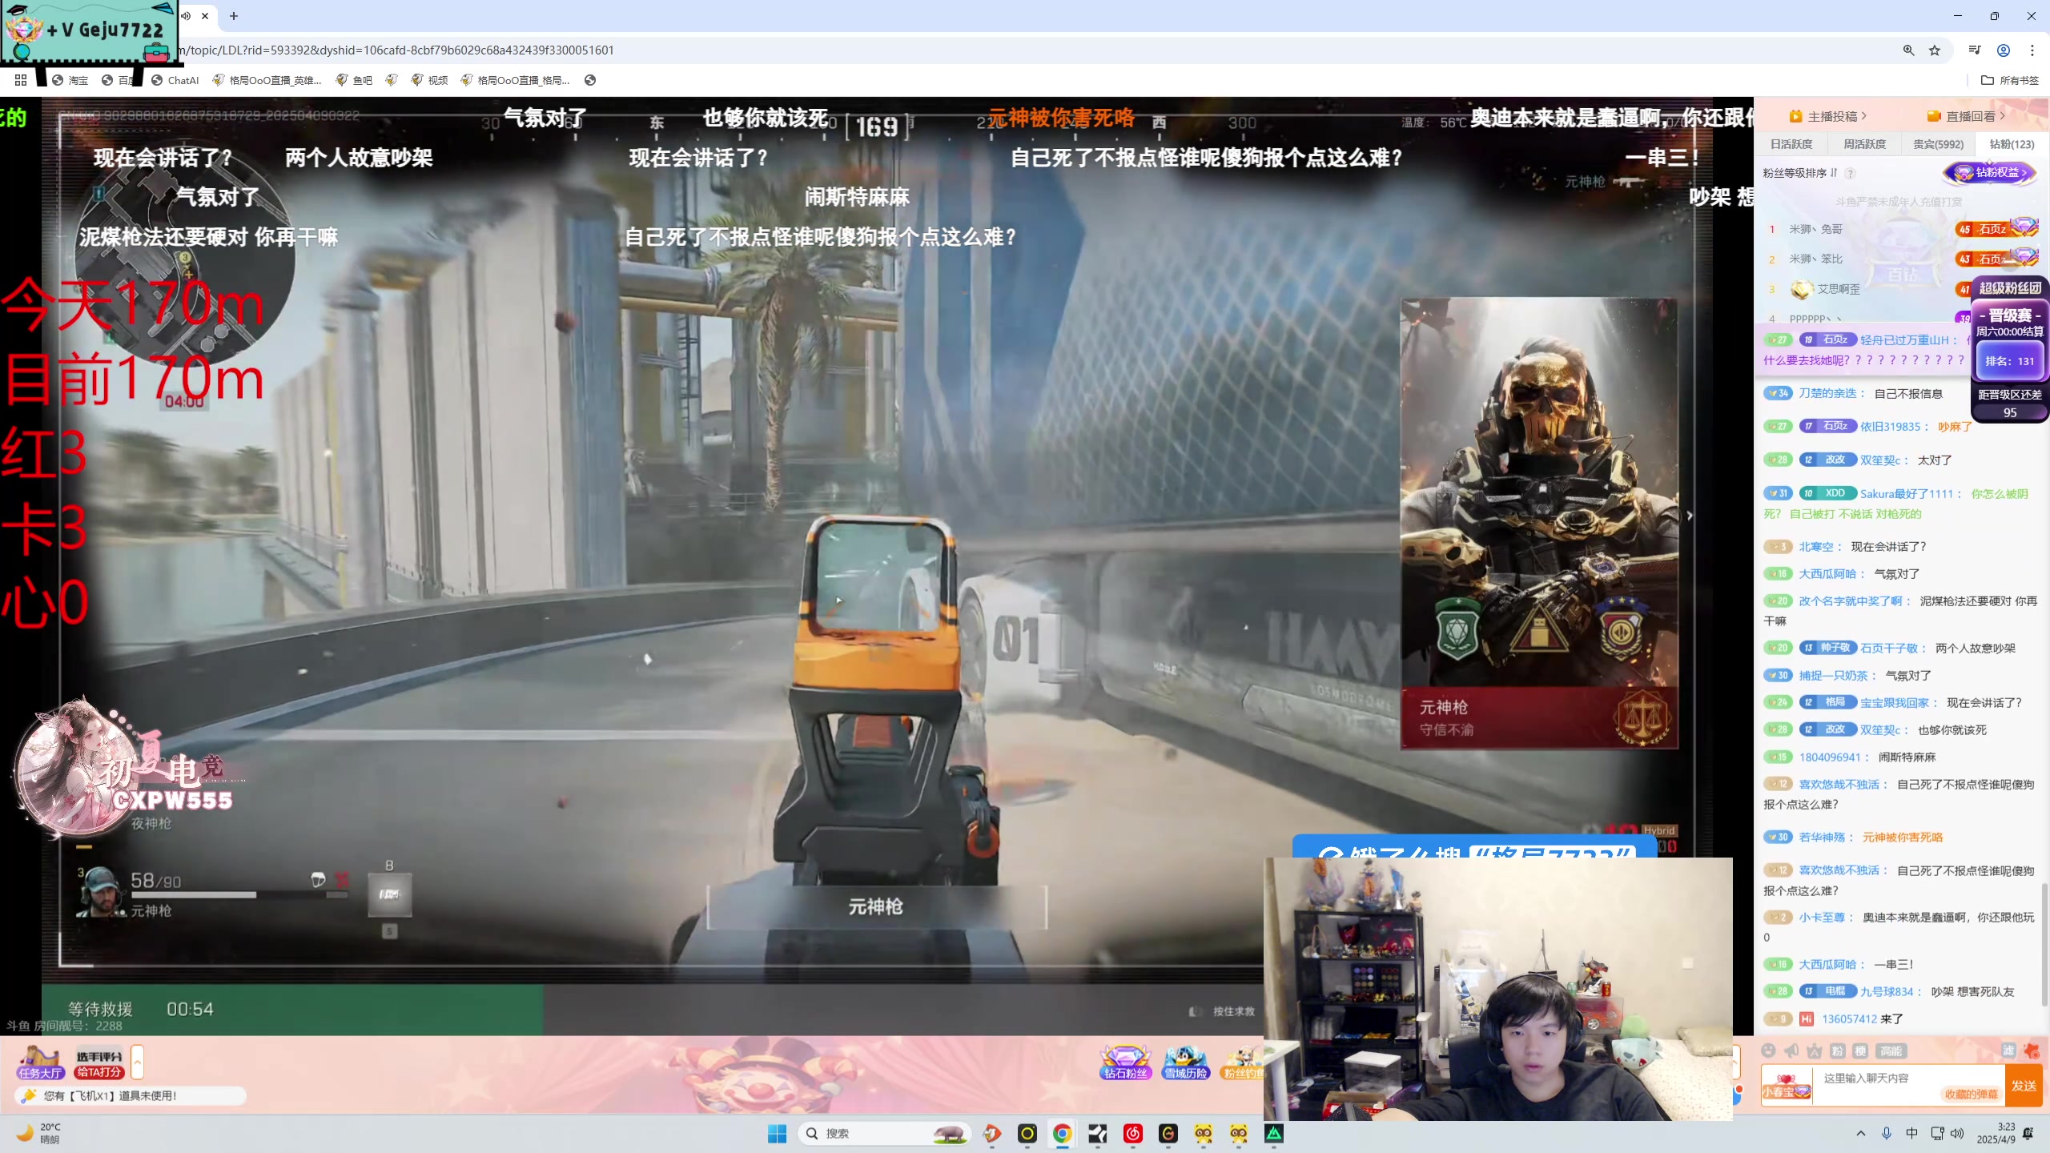Open 直播回看 live replay link
2050x1153 pixels.
1967,116
